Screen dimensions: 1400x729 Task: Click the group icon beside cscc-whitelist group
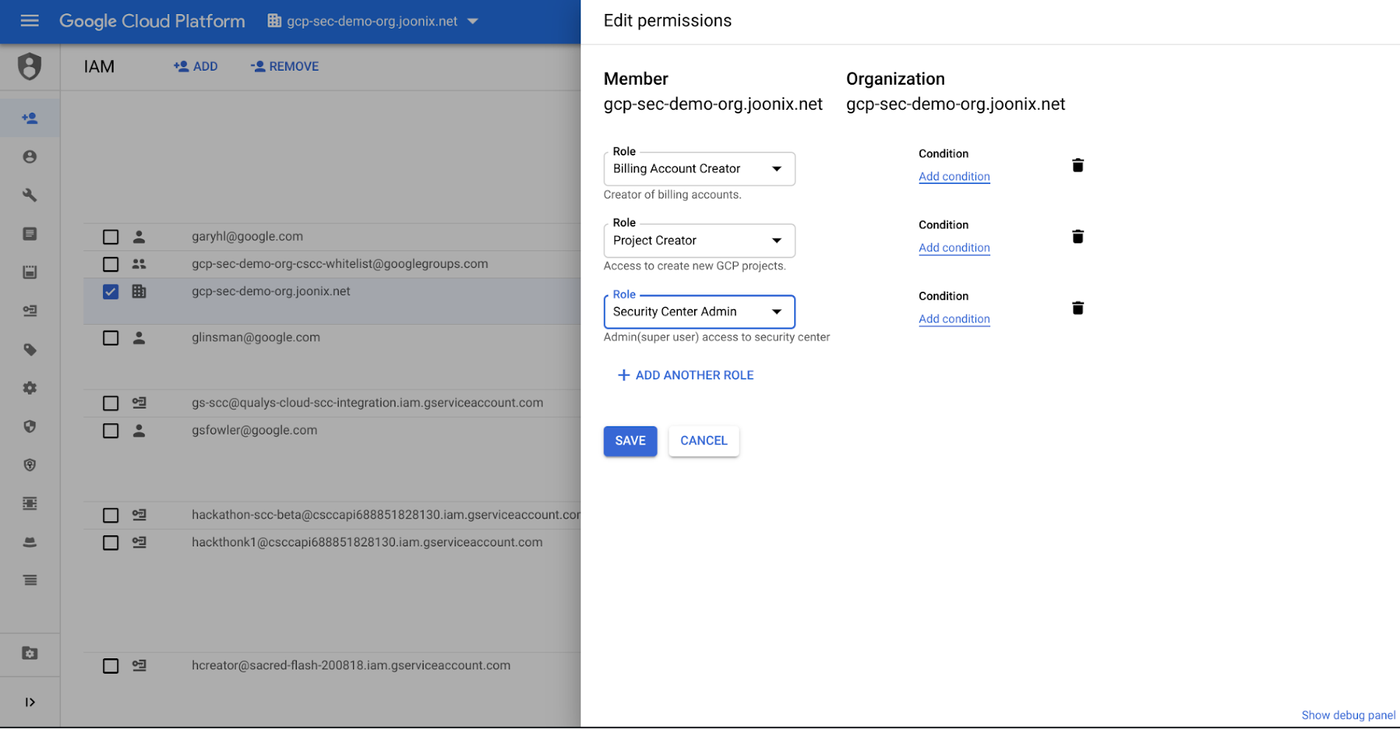(x=139, y=264)
